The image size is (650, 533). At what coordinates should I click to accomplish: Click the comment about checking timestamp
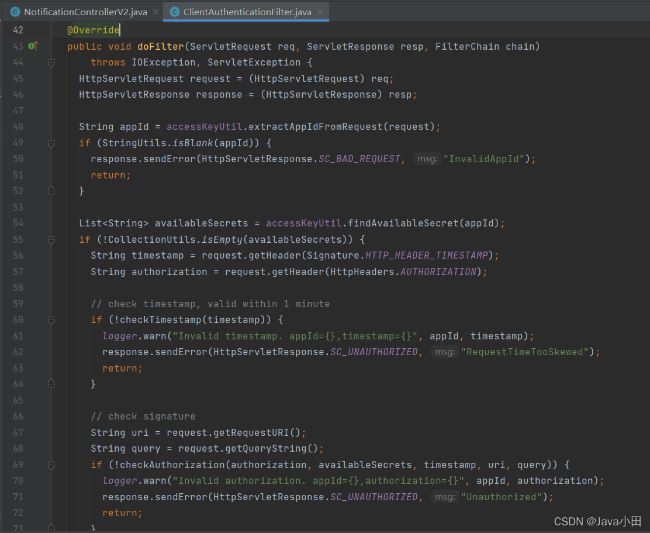210,304
